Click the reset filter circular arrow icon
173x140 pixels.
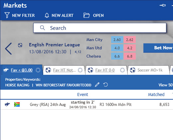pyautogui.click(x=105, y=85)
